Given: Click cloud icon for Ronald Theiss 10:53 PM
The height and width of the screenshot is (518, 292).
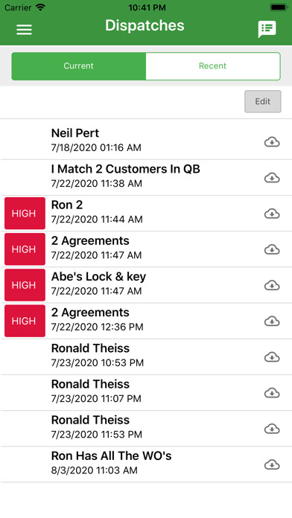Looking at the screenshot, I should (x=272, y=357).
